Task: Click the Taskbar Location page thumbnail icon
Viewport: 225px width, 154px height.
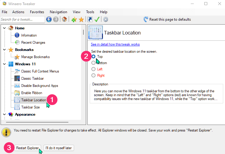Action: [96, 33]
